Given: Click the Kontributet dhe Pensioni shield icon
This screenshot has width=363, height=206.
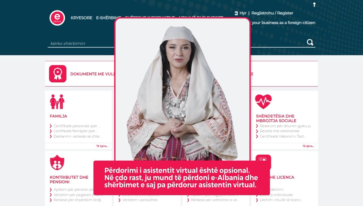Looking at the screenshot, I should coord(57,162).
